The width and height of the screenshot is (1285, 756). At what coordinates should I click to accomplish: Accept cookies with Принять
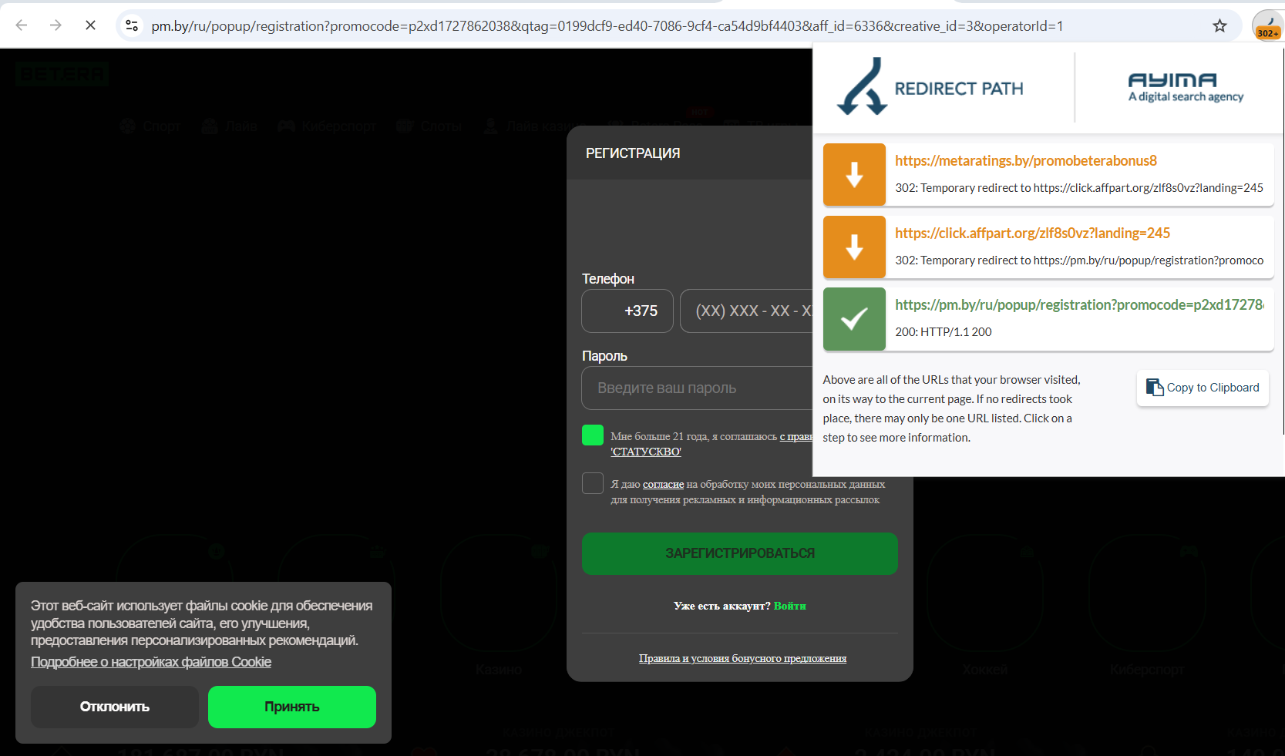pyautogui.click(x=292, y=707)
